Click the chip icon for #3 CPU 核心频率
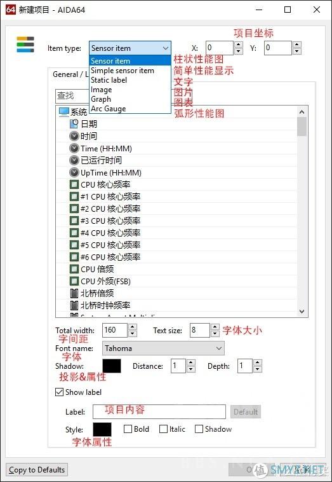 (74, 221)
